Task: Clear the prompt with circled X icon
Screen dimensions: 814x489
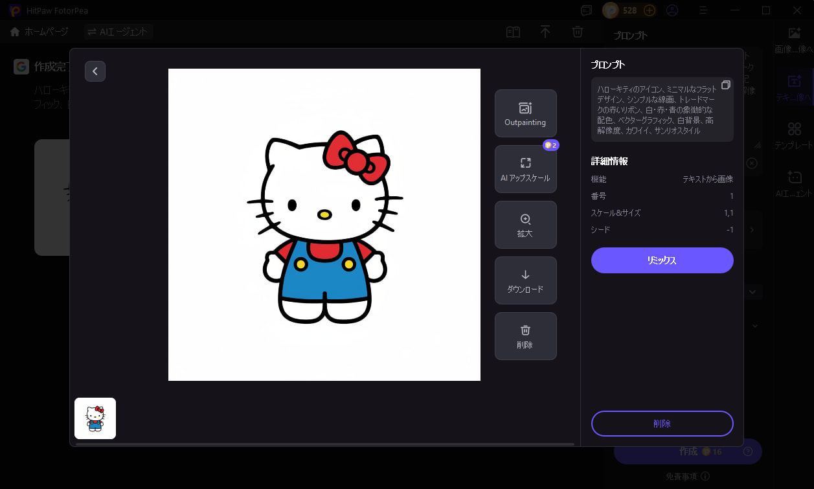Action: point(752,163)
